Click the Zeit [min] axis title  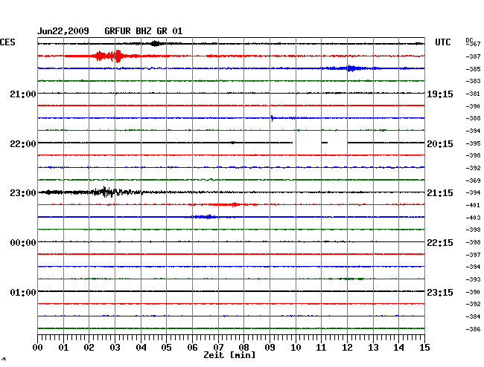(x=229, y=355)
